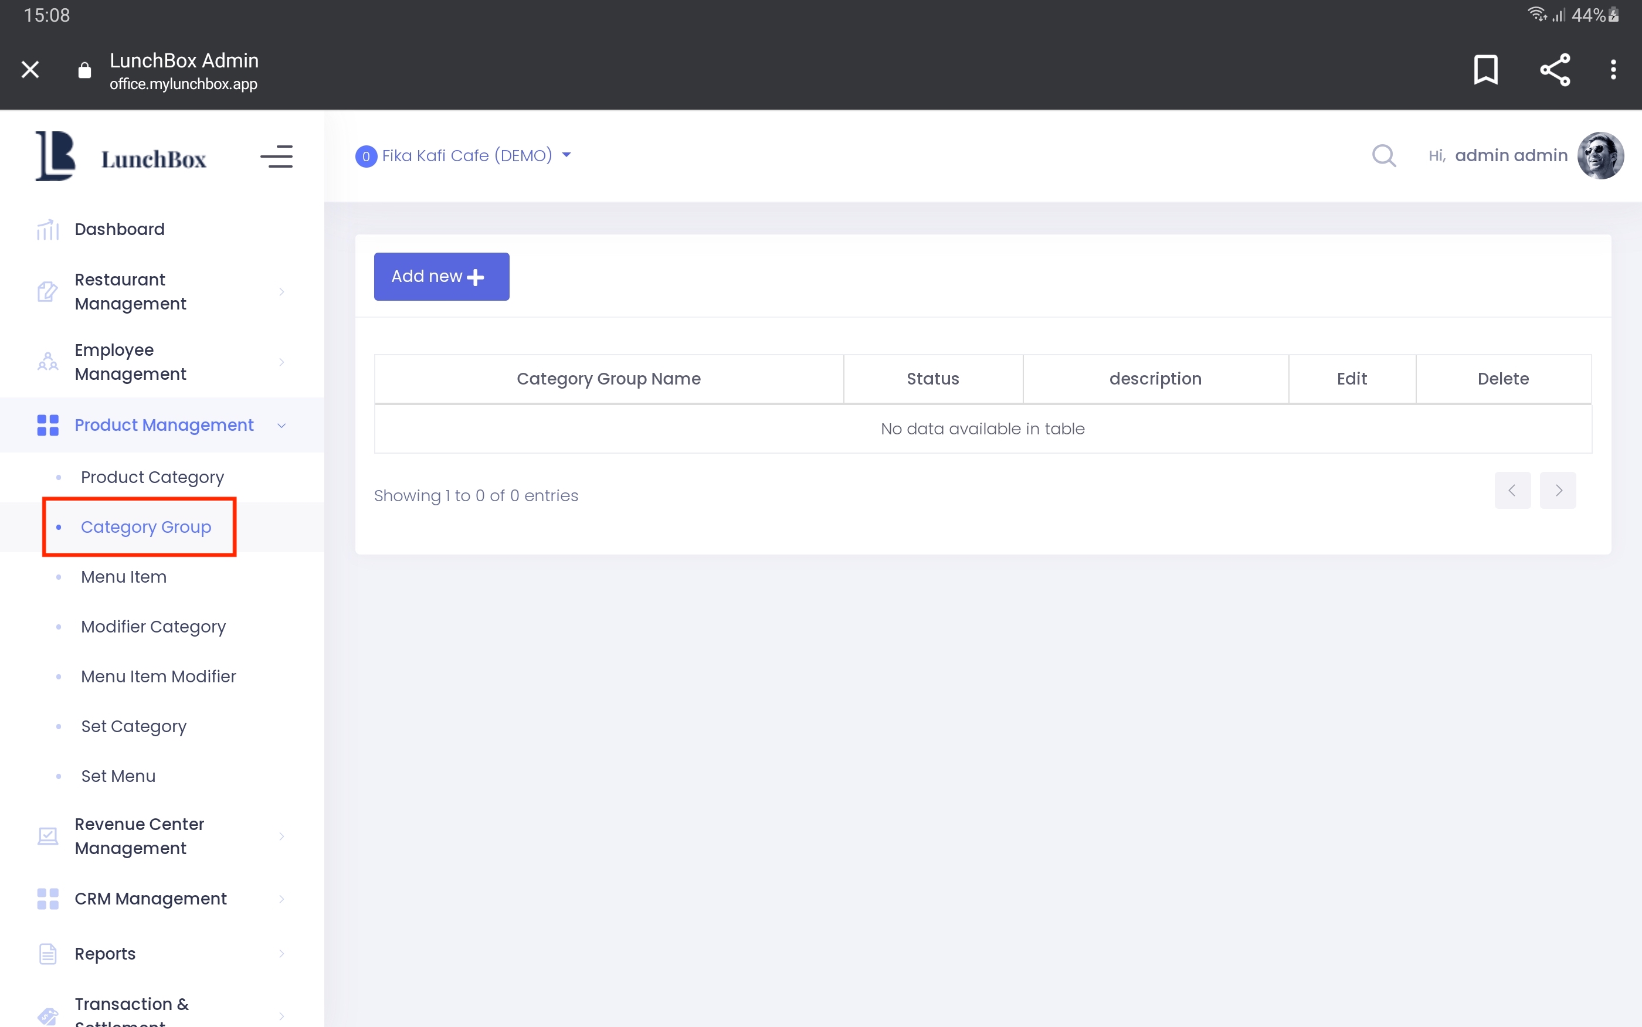Sort by Category Group Name column header
This screenshot has height=1027, width=1642.
point(608,379)
